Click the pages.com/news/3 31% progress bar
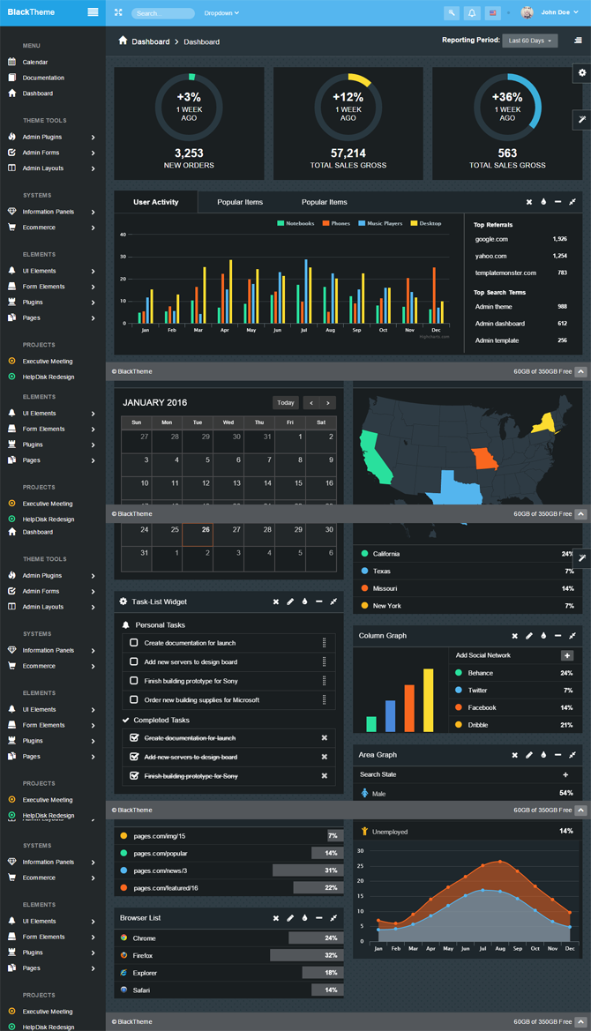 (x=308, y=870)
